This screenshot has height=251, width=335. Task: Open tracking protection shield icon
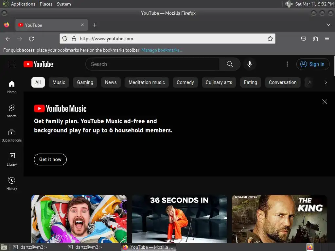pyautogui.click(x=65, y=39)
